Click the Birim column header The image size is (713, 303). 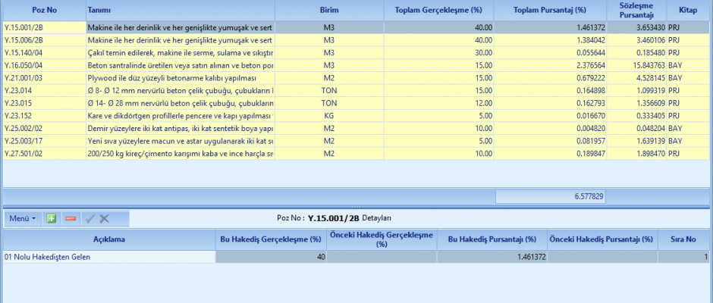[x=328, y=11]
